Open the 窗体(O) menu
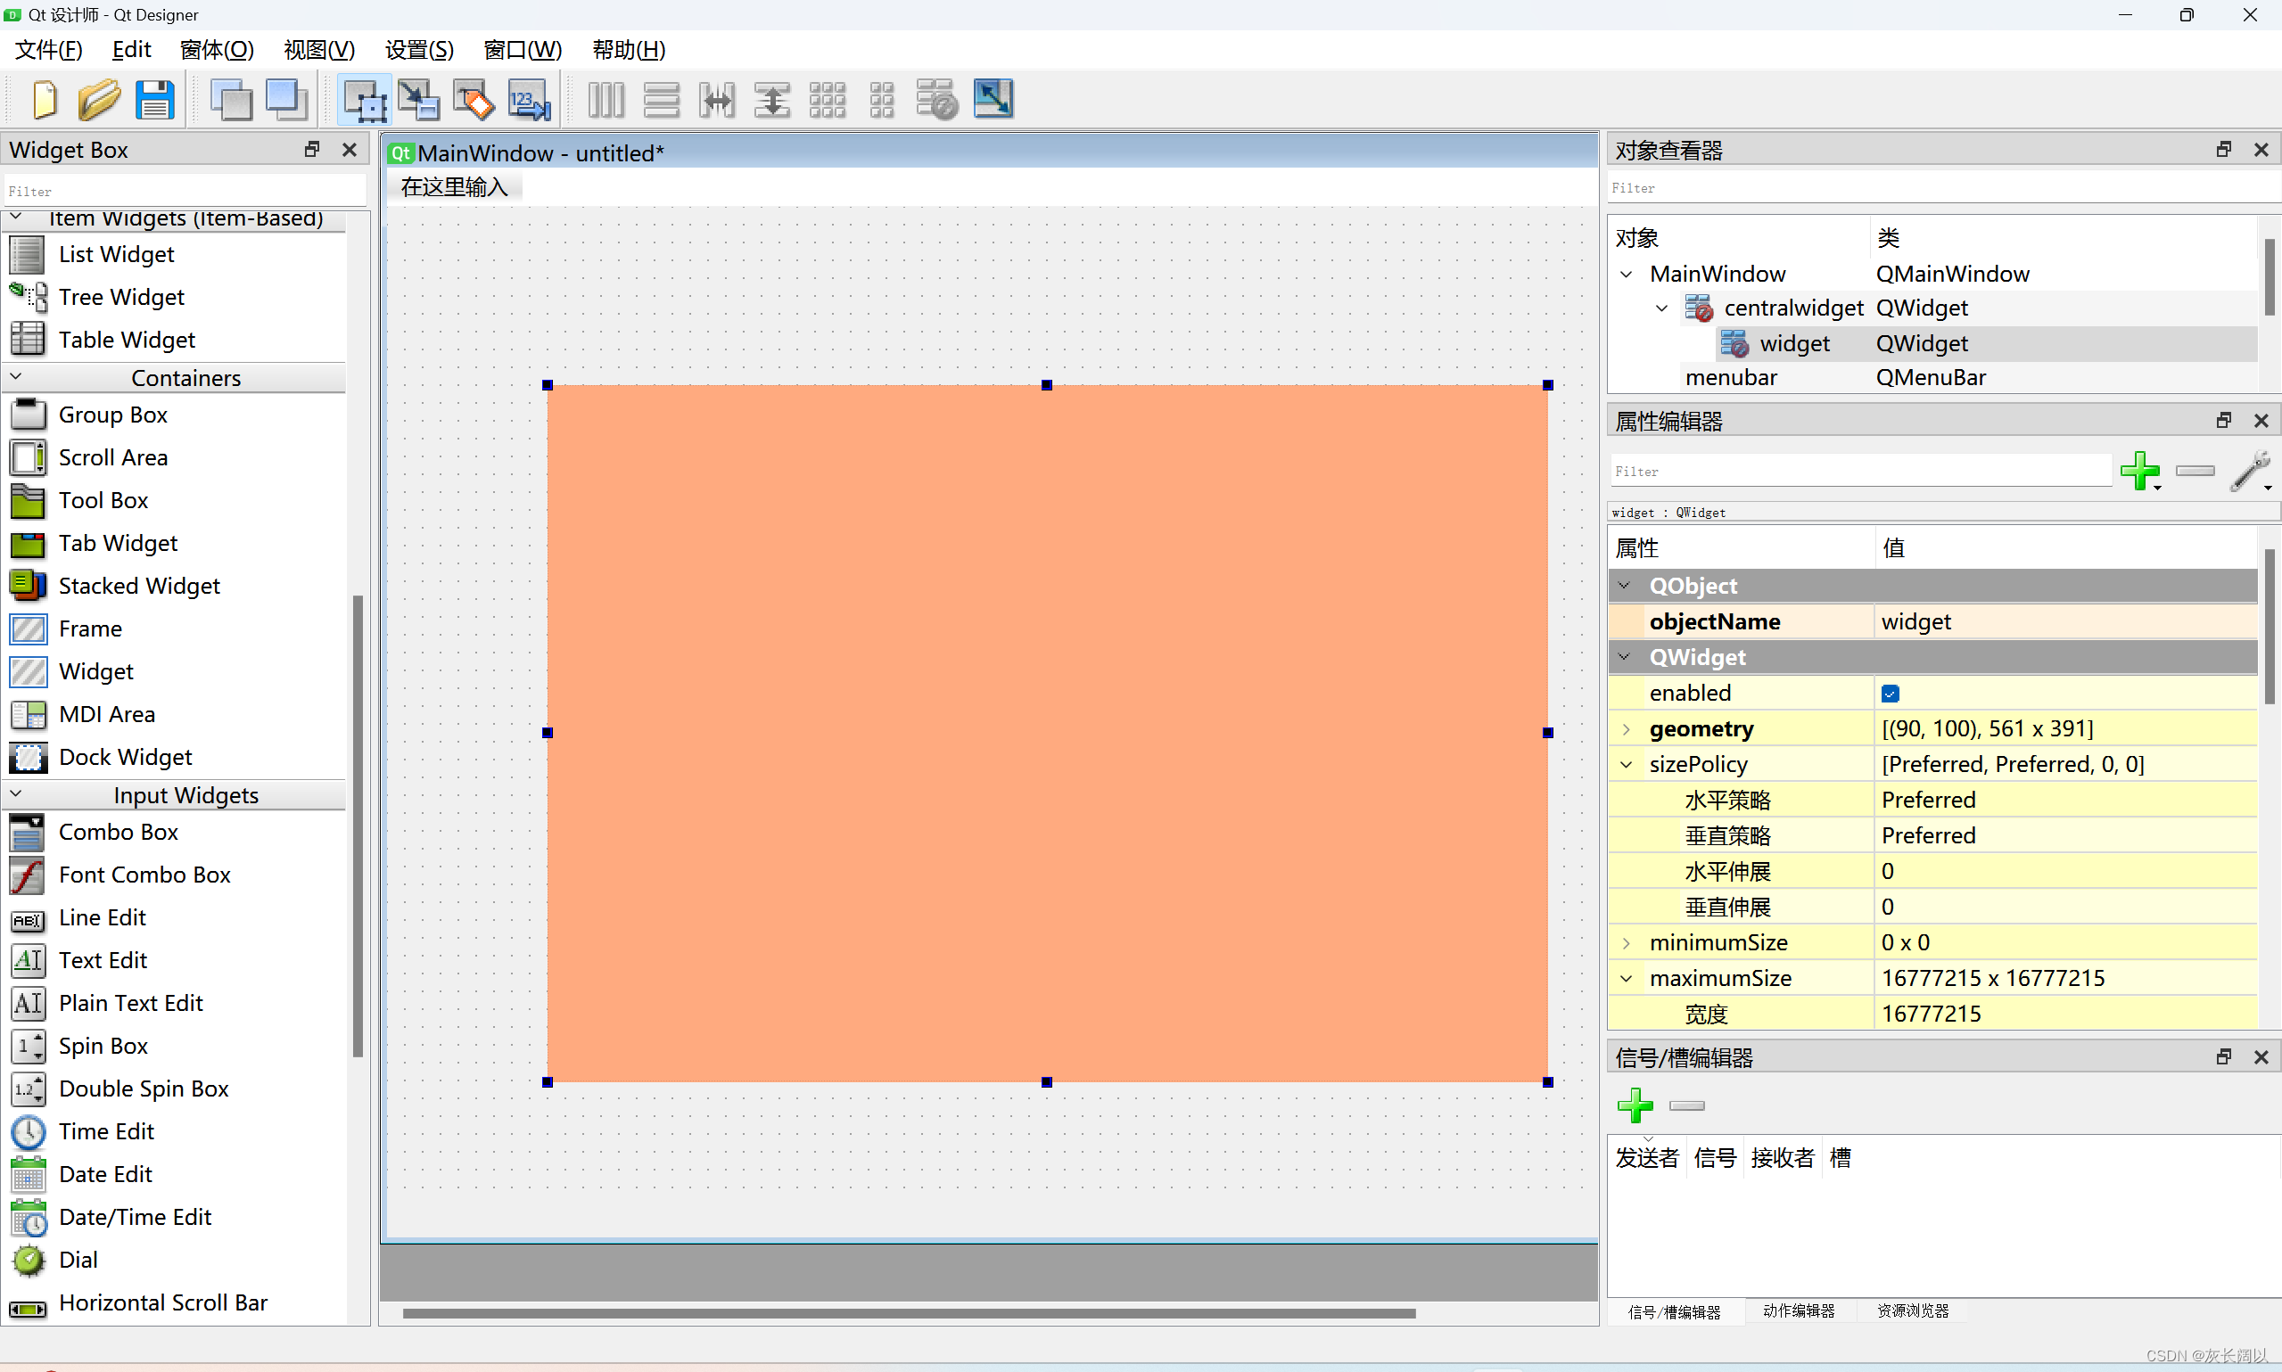 (217, 50)
